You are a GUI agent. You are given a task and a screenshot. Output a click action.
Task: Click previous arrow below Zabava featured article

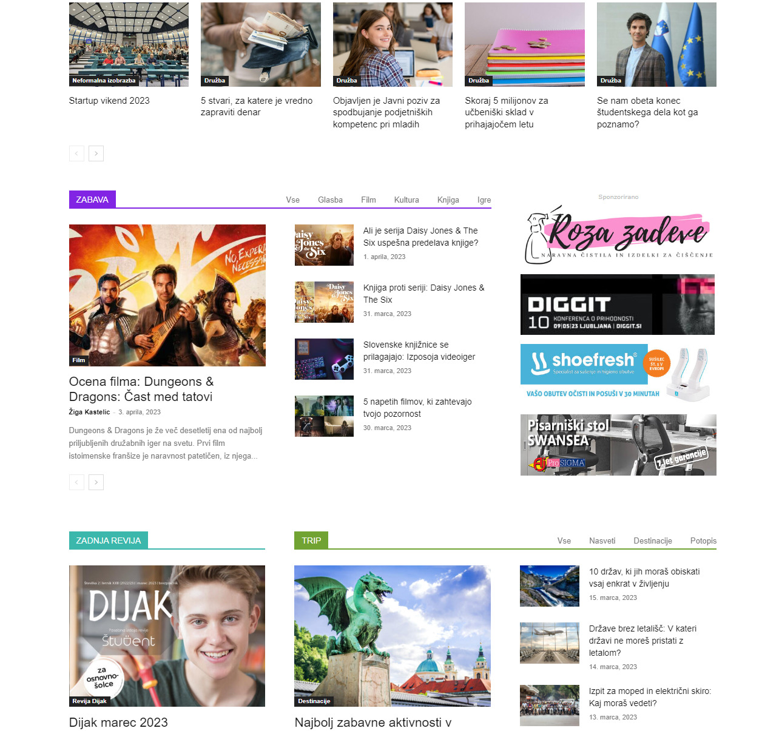(76, 482)
